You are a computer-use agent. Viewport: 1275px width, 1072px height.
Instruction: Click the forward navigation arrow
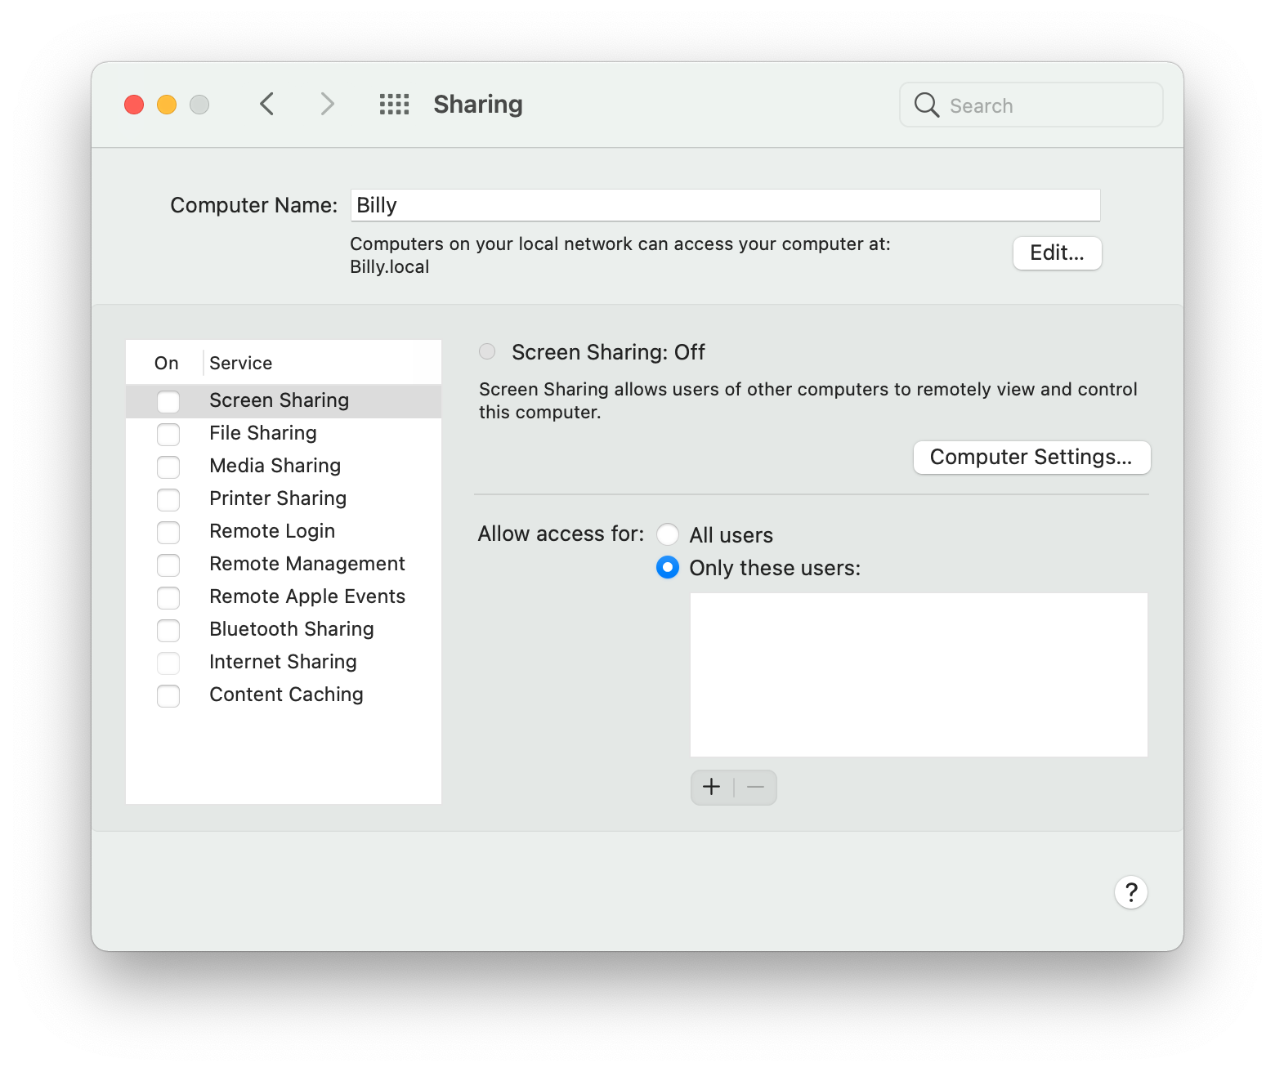326,104
